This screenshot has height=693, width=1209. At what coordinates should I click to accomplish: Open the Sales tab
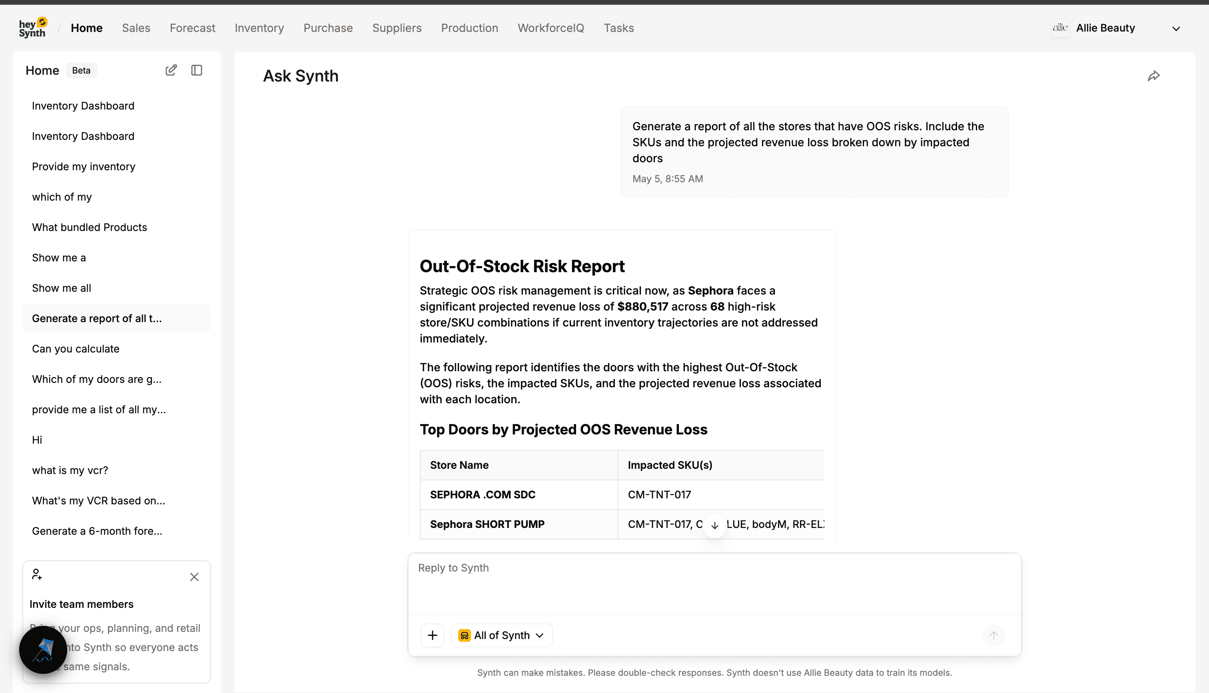(x=136, y=28)
